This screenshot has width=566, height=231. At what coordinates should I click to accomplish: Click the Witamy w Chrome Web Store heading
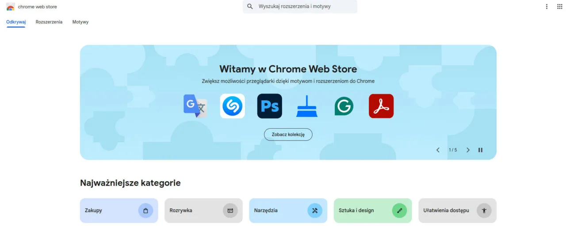point(288,69)
